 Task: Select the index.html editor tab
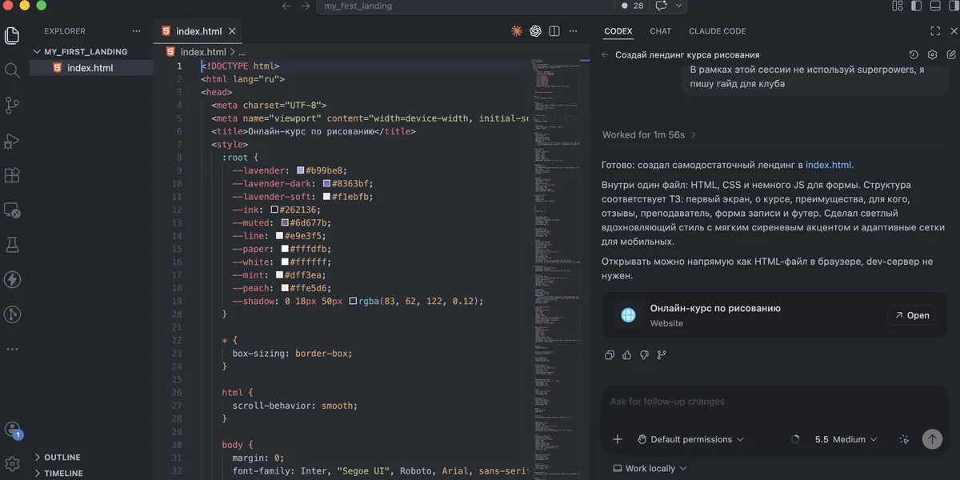pos(198,31)
